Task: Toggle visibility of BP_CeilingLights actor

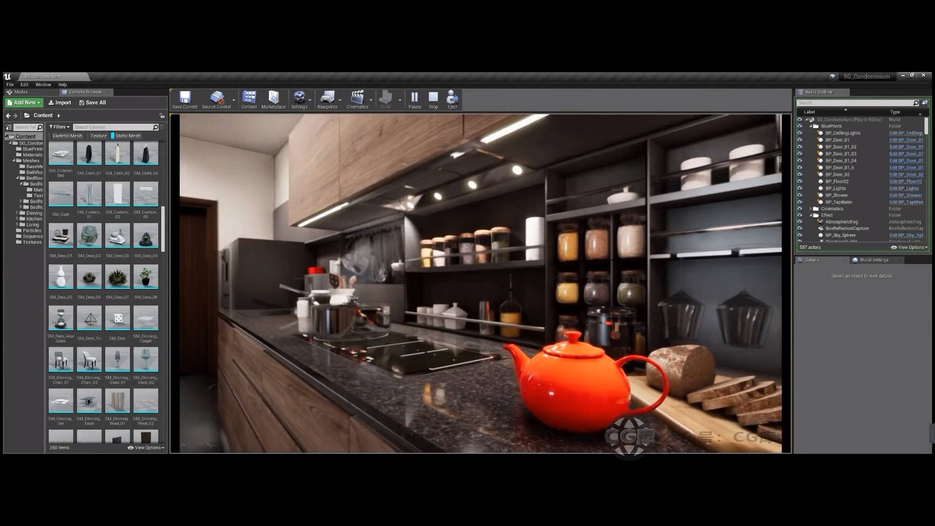Action: coord(800,133)
